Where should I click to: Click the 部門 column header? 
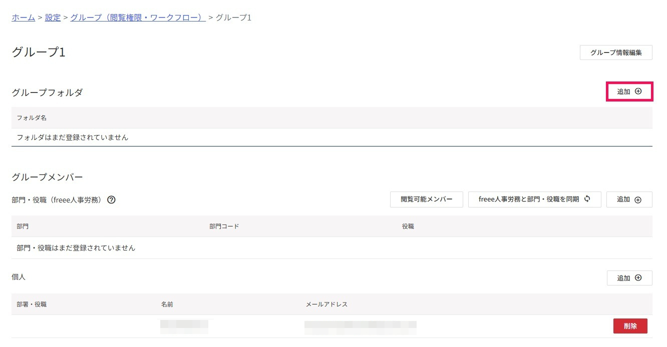coord(23,226)
